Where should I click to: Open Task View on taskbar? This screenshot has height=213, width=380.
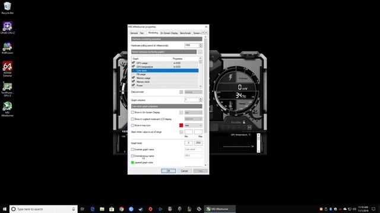[x=83, y=209]
